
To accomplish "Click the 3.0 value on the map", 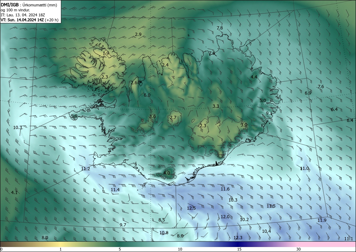I will [244, 125].
